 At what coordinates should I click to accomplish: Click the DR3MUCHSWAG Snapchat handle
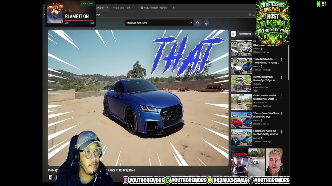227,180
